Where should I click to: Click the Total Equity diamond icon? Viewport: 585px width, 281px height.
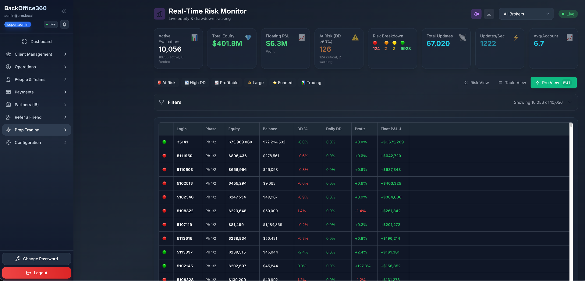[248, 37]
